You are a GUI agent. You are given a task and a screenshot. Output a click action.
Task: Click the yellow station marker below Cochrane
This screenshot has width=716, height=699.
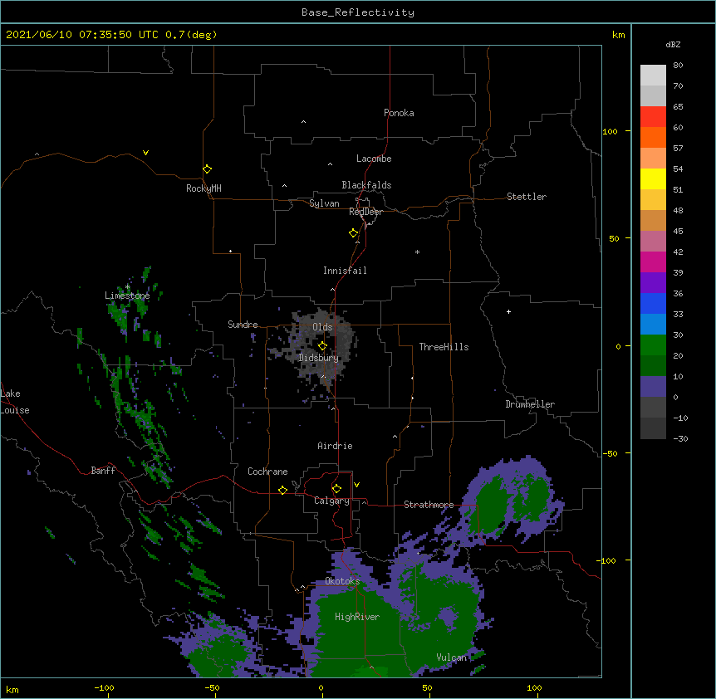pos(282,490)
